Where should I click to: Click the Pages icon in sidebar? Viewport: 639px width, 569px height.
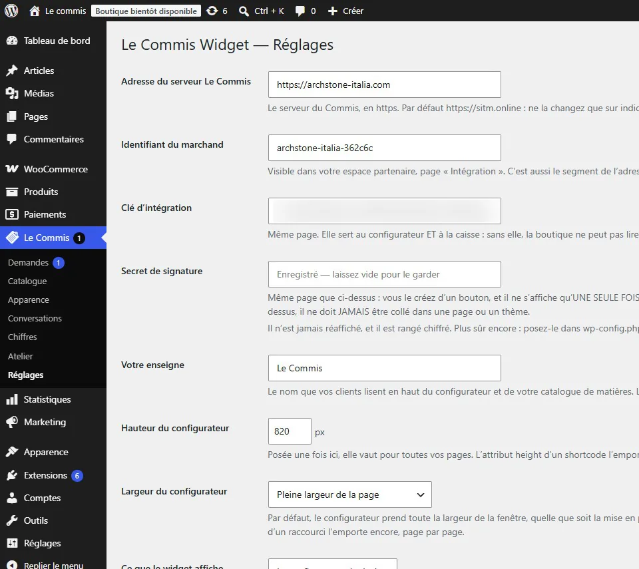12,116
